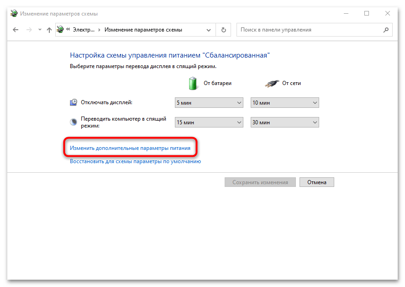
Task: Click the "Поиск в панели управления" search field
Action: (310, 30)
